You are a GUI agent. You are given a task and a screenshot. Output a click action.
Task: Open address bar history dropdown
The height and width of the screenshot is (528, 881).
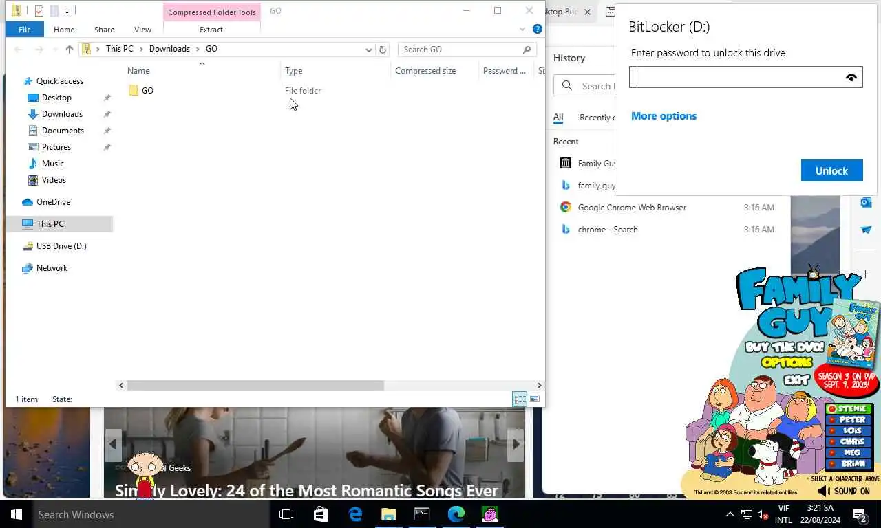point(369,49)
